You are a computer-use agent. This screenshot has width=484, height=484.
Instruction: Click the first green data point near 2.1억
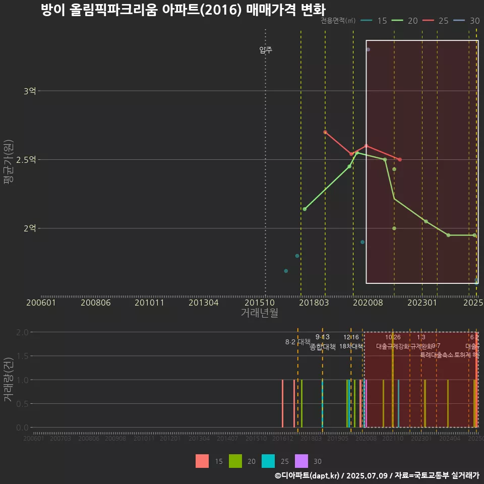[305, 209]
